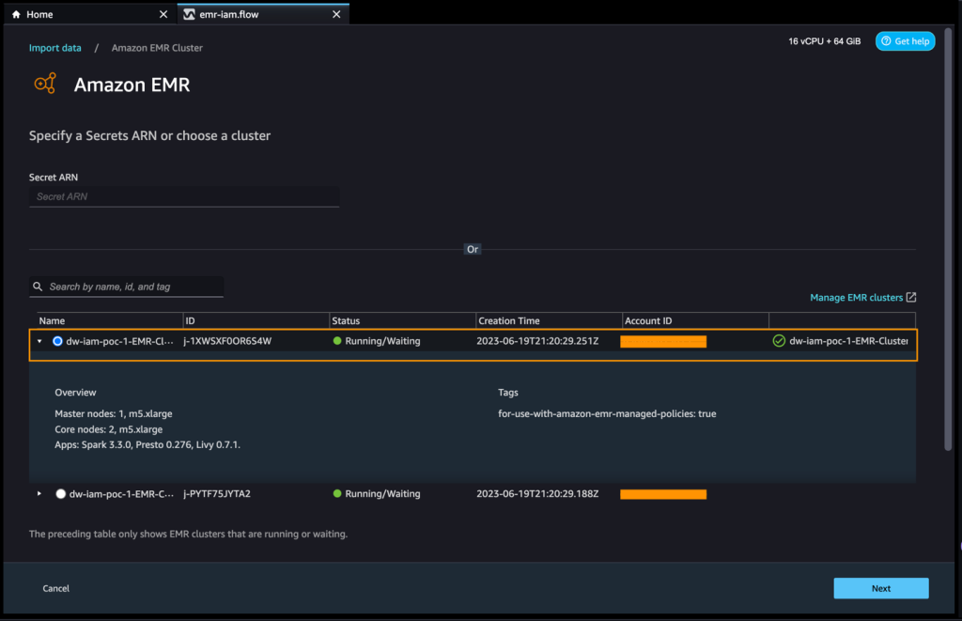Image resolution: width=962 pixels, height=621 pixels.
Task: Close the Home tab
Action: click(163, 14)
